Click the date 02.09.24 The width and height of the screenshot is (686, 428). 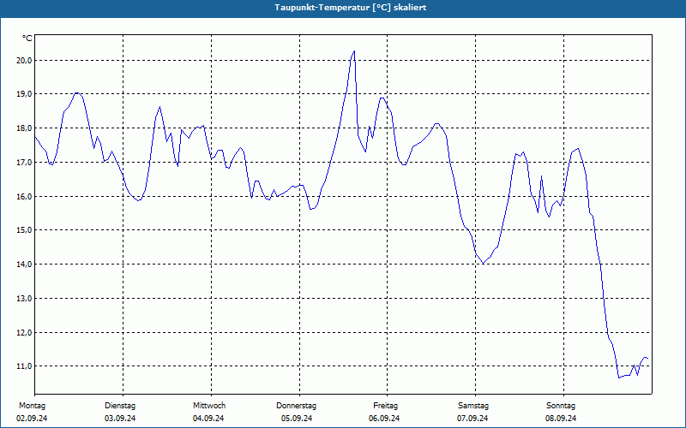tap(32, 419)
